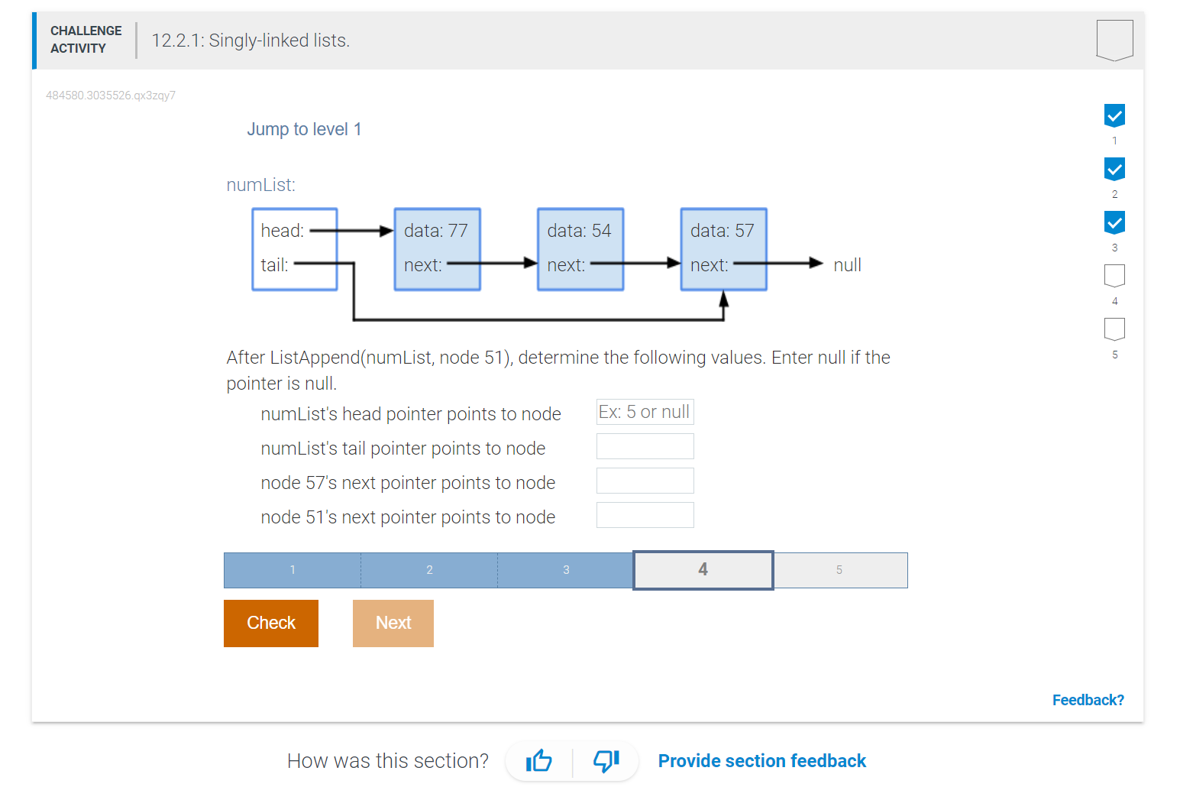Go to level 2 in progress bar
The image size is (1180, 800).
(429, 570)
